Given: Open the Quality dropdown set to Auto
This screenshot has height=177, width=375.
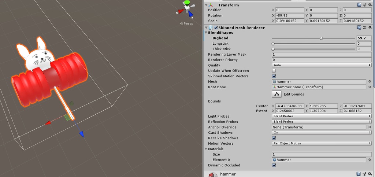Looking at the screenshot, I should click(x=322, y=65).
